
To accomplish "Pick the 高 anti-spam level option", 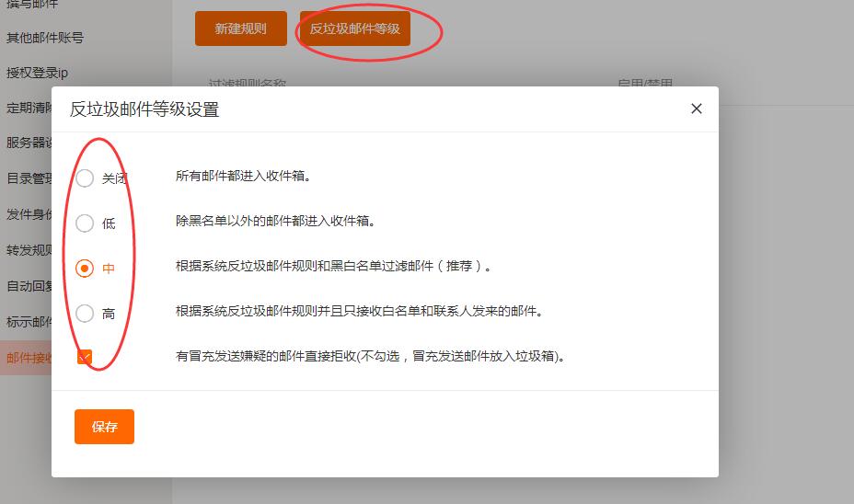I will [85, 314].
